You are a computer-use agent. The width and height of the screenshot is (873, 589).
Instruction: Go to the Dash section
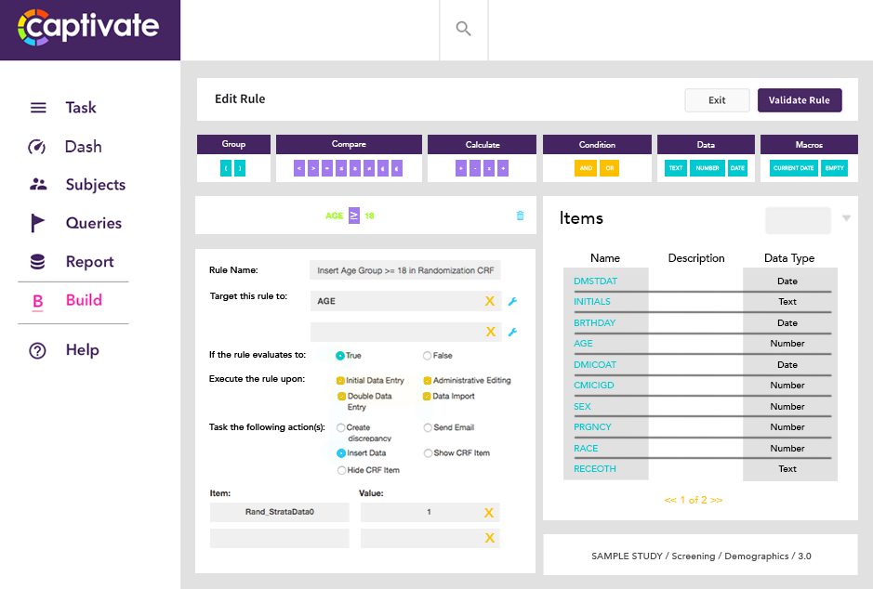[x=84, y=147]
